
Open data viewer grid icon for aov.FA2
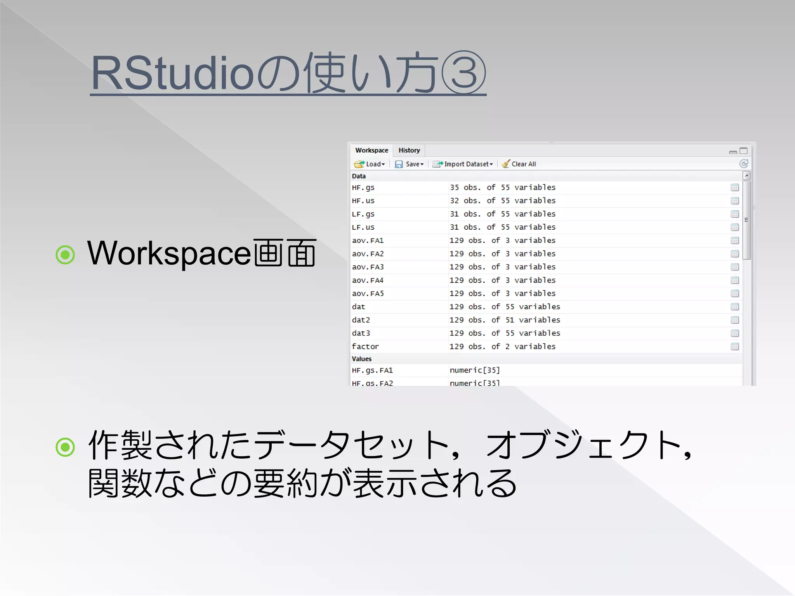[x=734, y=254]
